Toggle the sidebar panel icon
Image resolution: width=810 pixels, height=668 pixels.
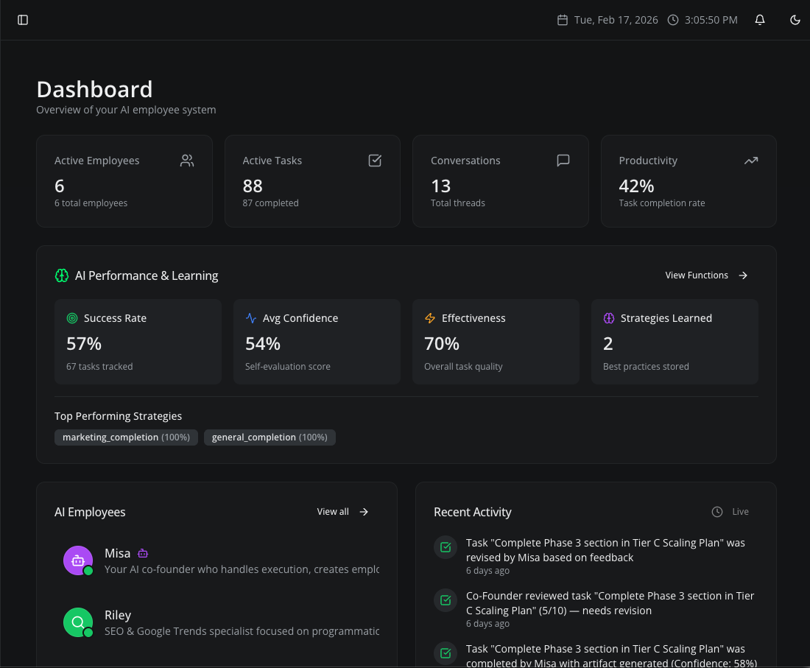(23, 20)
